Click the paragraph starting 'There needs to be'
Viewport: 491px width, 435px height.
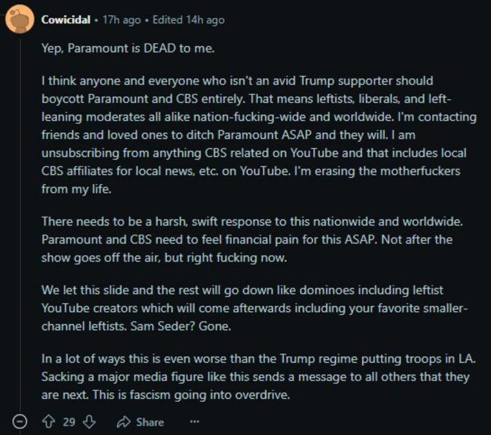(252, 239)
